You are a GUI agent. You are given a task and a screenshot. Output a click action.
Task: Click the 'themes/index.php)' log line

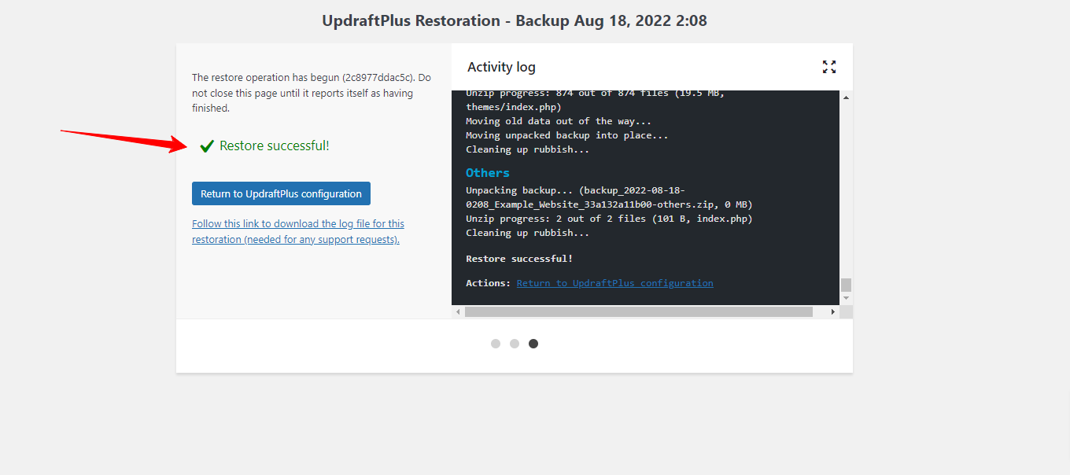point(513,107)
